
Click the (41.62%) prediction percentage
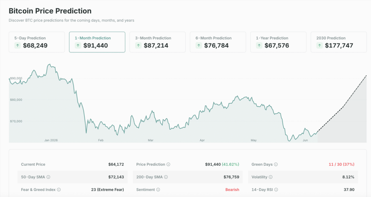pos(230,164)
